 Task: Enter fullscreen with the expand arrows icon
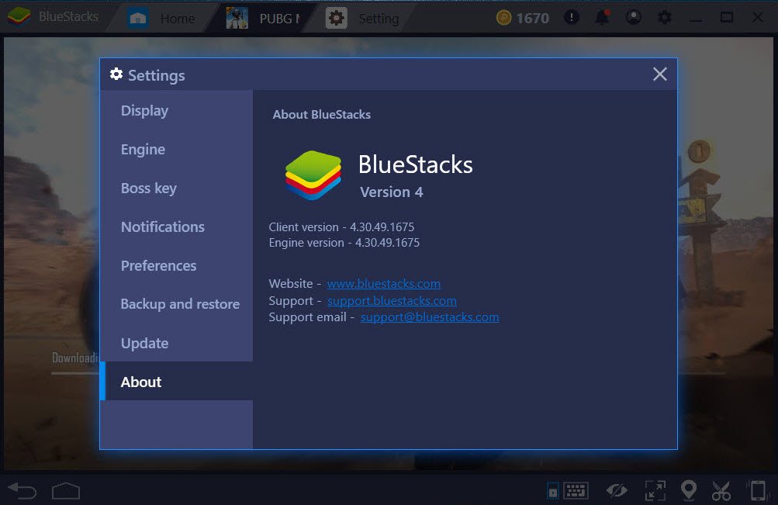point(655,490)
